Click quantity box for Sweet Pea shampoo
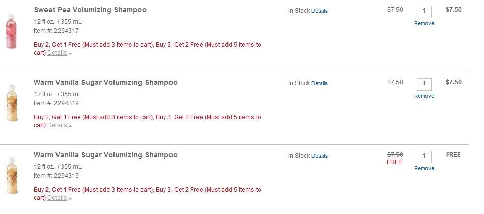 (424, 12)
